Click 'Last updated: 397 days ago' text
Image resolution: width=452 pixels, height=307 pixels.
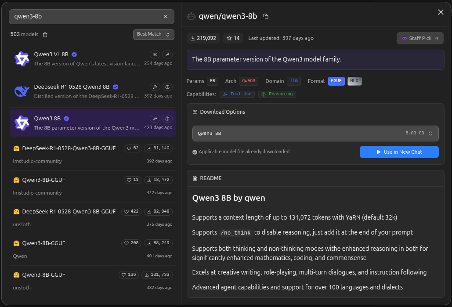point(281,38)
